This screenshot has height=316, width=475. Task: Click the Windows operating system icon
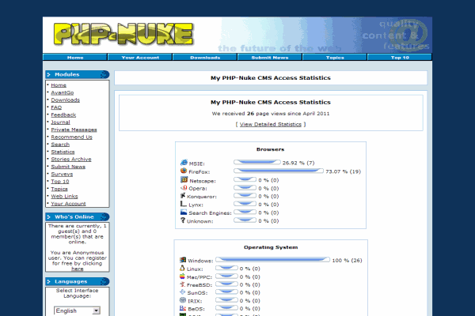pyautogui.click(x=183, y=260)
